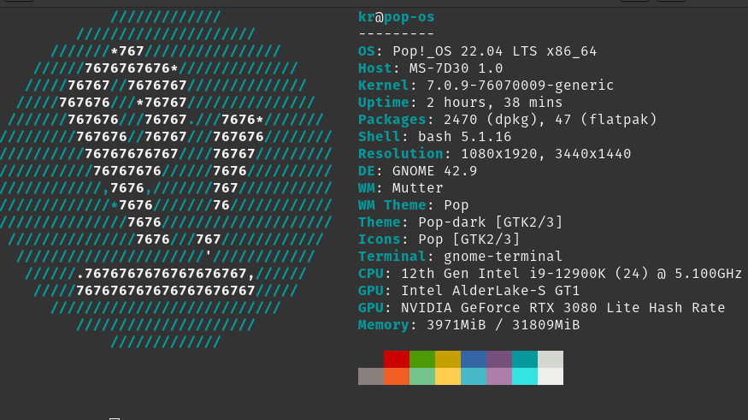Click the WM Theme line reading Pop
Image resolution: width=748 pixels, height=420 pixels.
pos(414,205)
